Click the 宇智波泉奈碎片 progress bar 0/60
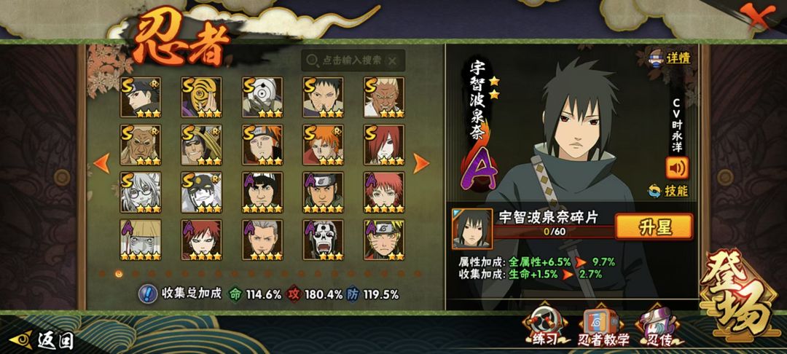The image size is (787, 354). point(554,232)
